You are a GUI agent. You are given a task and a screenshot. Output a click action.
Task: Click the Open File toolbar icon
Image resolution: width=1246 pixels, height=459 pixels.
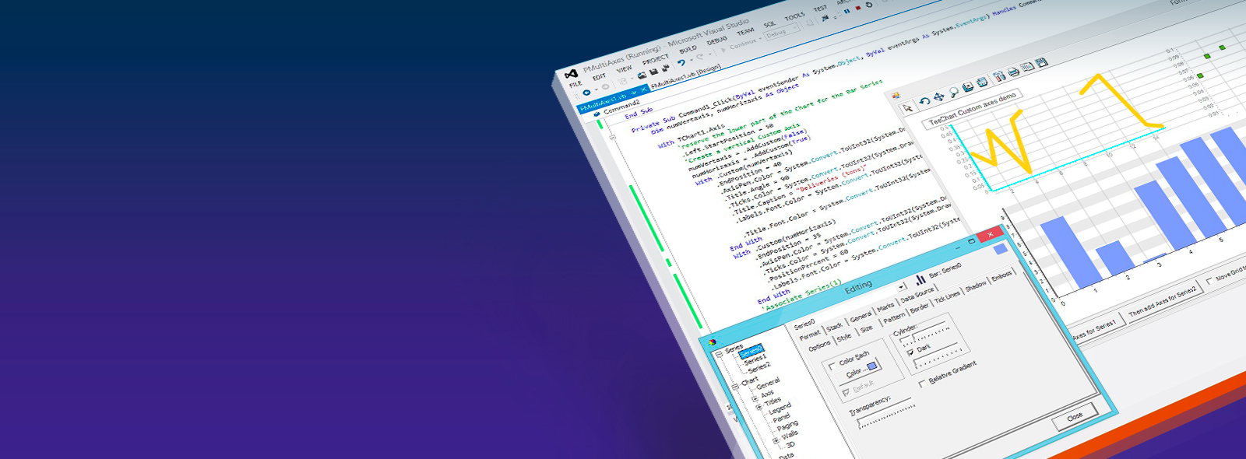click(642, 75)
